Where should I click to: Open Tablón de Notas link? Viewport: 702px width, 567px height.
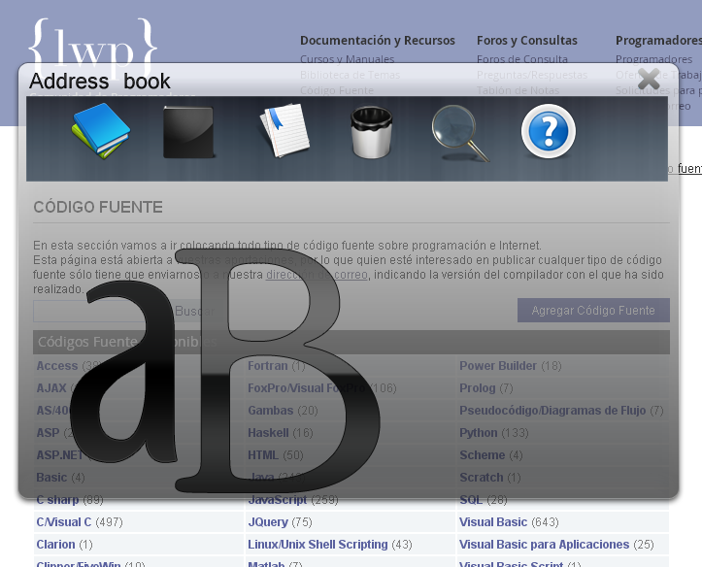(x=518, y=90)
